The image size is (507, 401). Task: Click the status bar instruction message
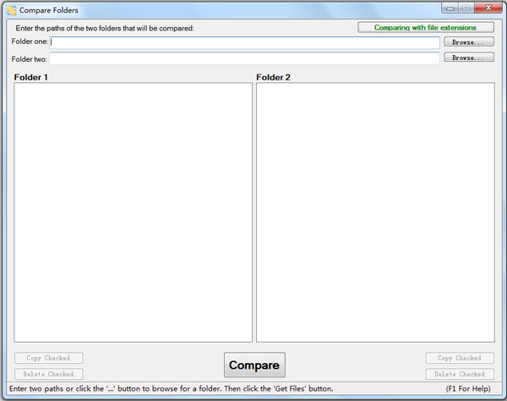[171, 389]
